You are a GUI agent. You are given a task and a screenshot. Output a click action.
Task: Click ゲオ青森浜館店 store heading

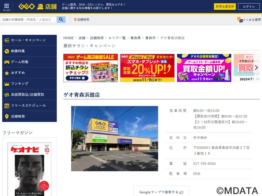(82, 95)
